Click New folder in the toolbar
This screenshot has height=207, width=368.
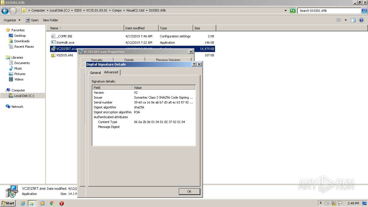[51, 20]
